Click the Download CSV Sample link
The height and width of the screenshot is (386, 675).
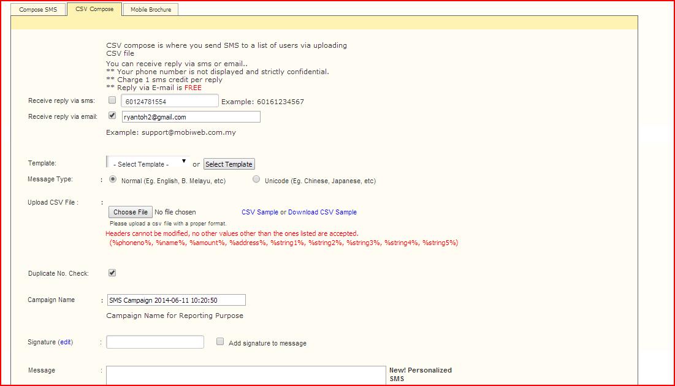(x=322, y=212)
